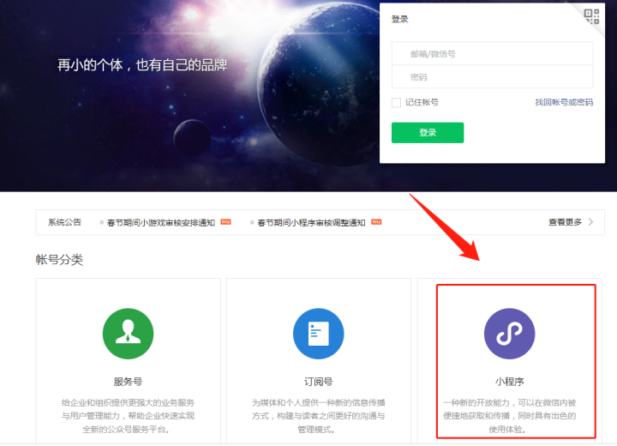Click the green 服务号 person icon
The height and width of the screenshot is (446, 617).
point(128,334)
